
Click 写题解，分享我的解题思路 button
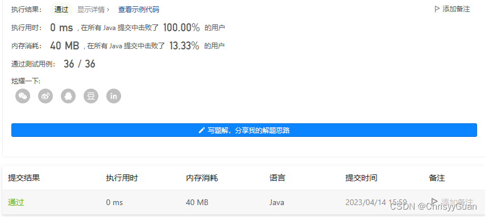pos(244,130)
